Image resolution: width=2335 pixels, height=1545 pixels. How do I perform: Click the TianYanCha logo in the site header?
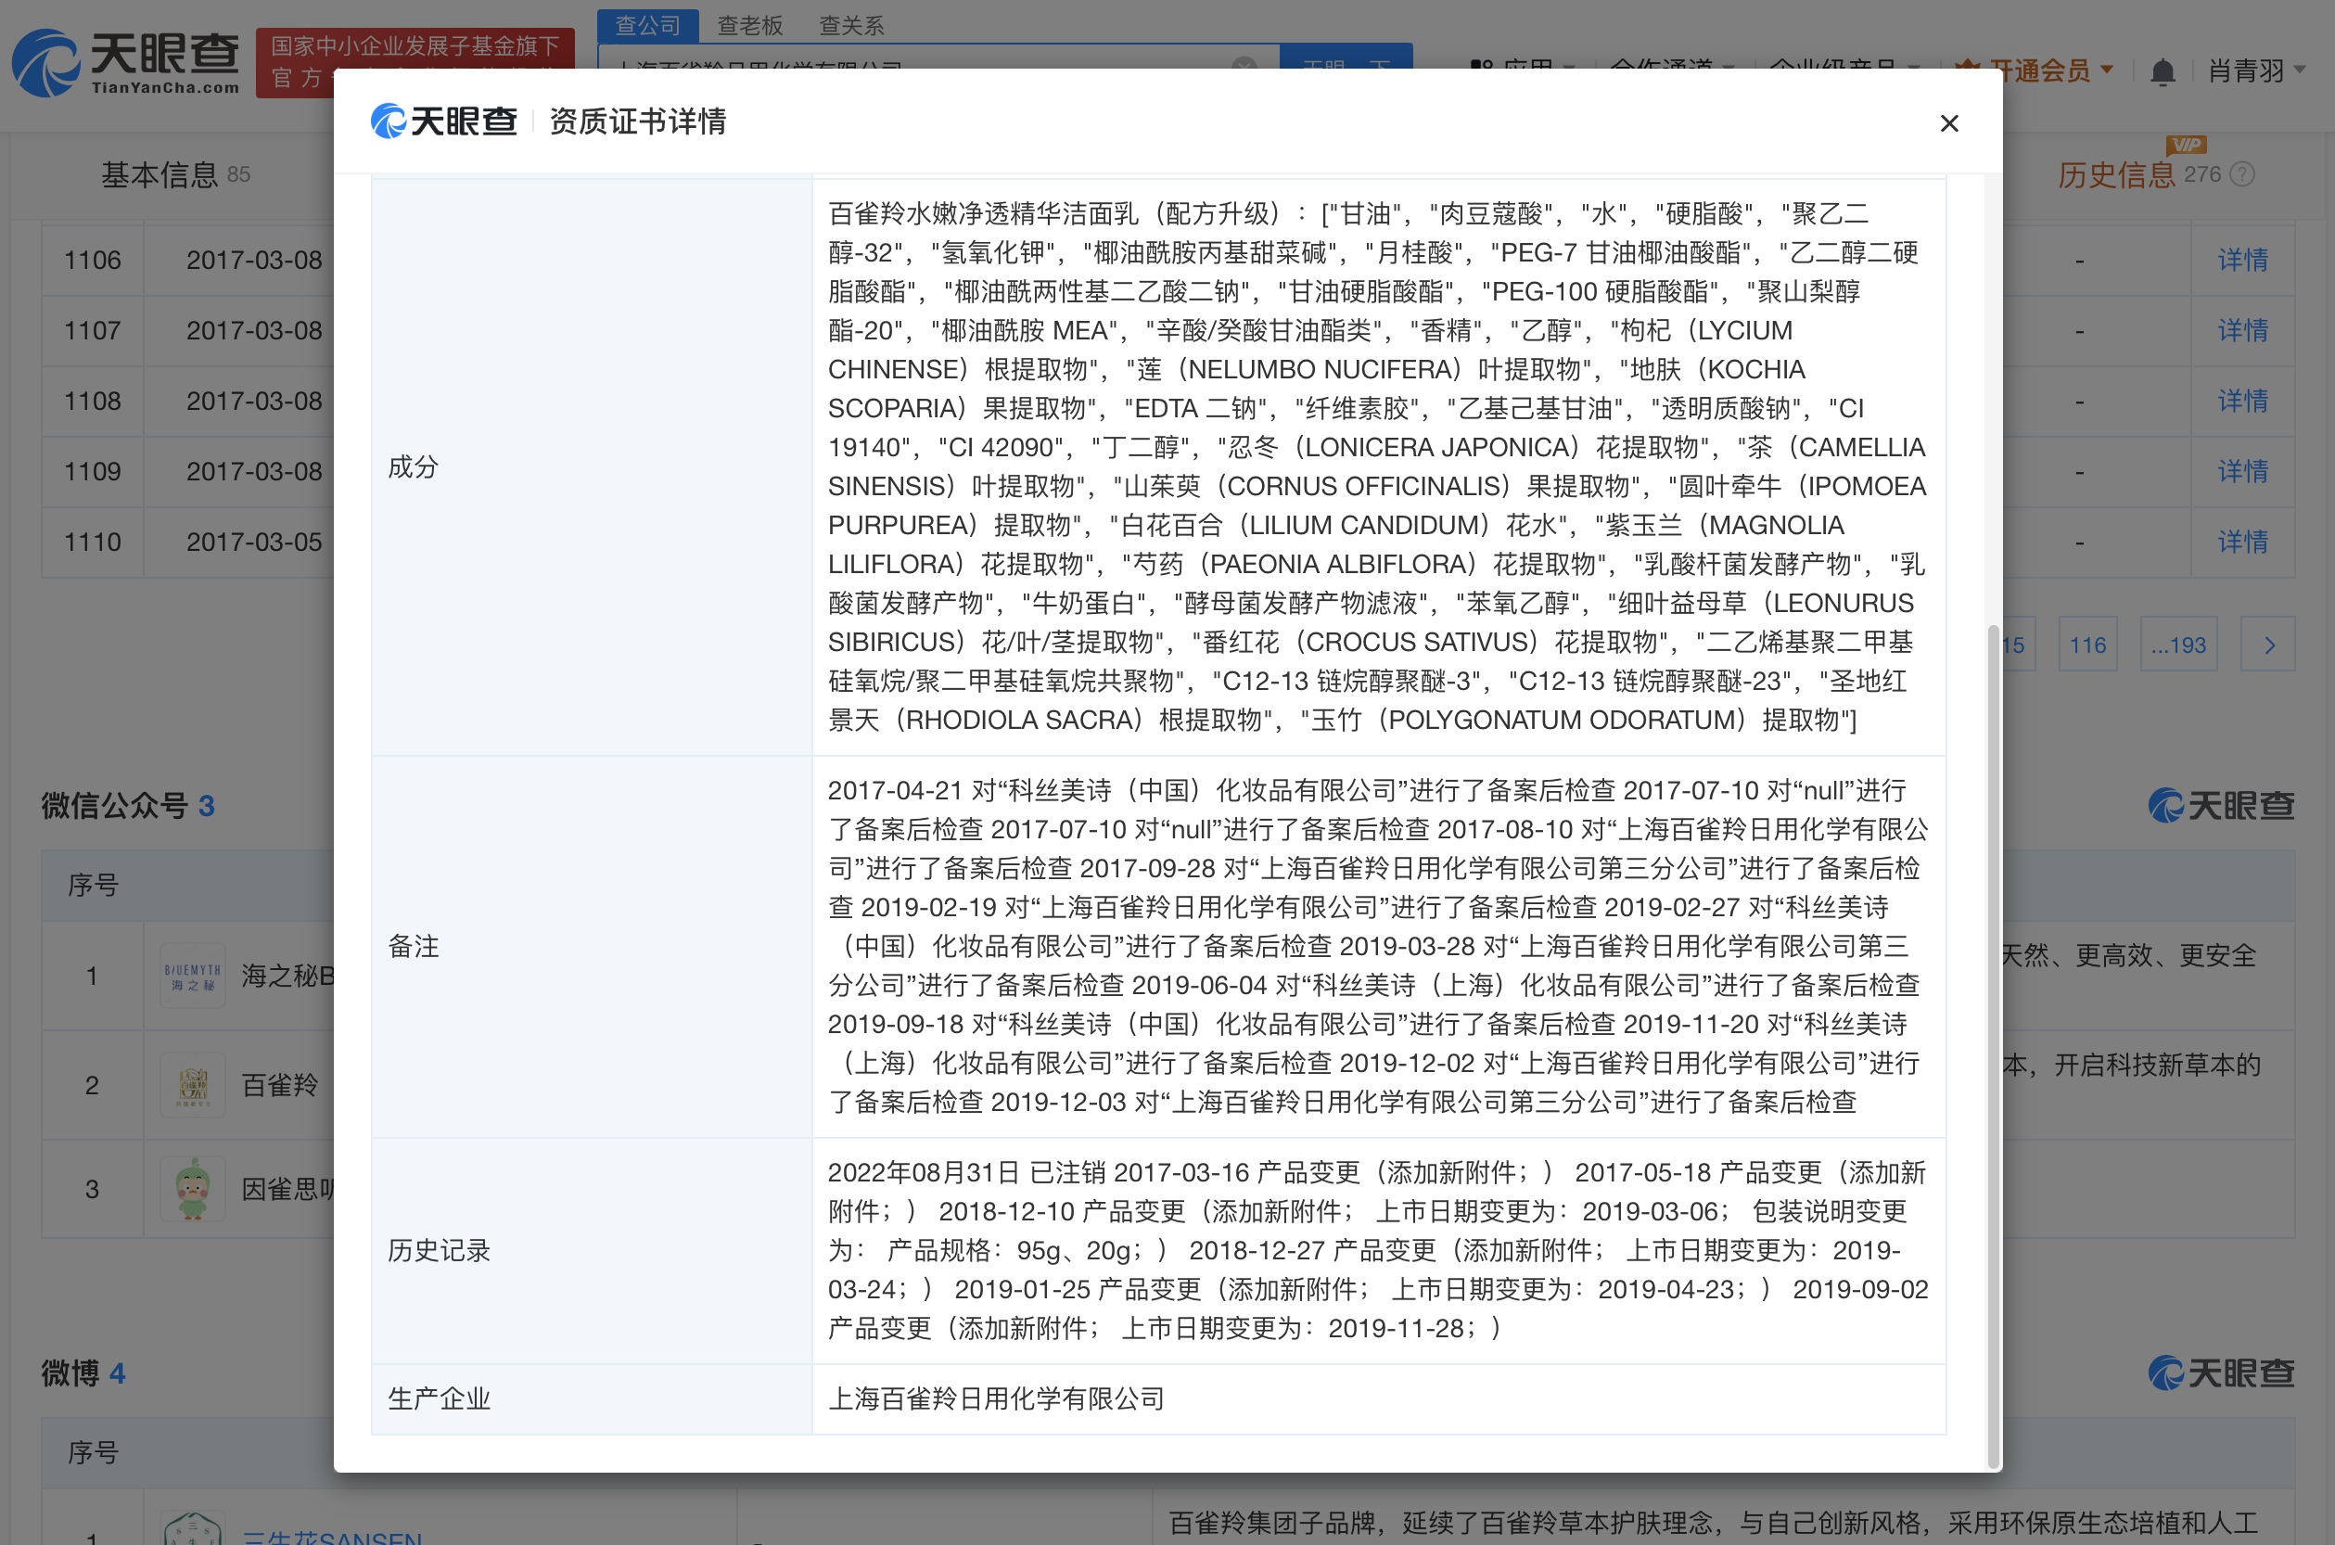[x=126, y=63]
